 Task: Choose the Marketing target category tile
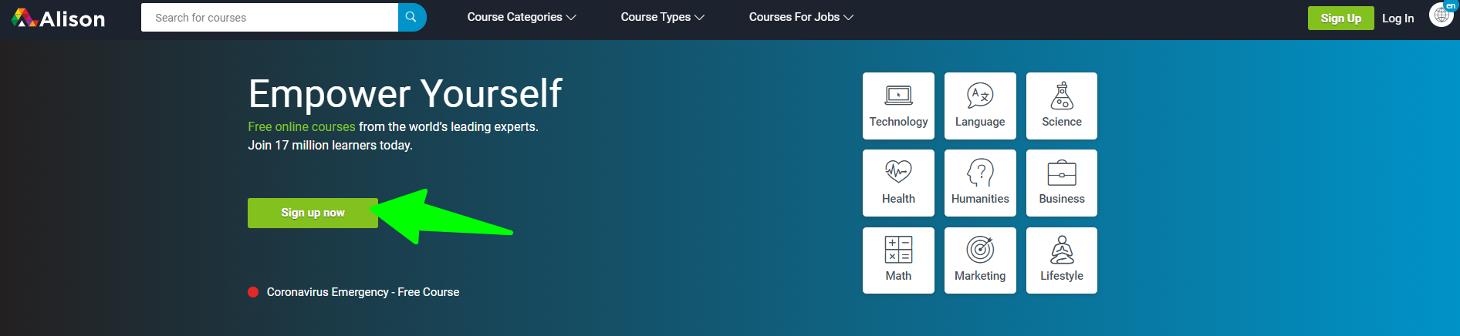pos(980,260)
